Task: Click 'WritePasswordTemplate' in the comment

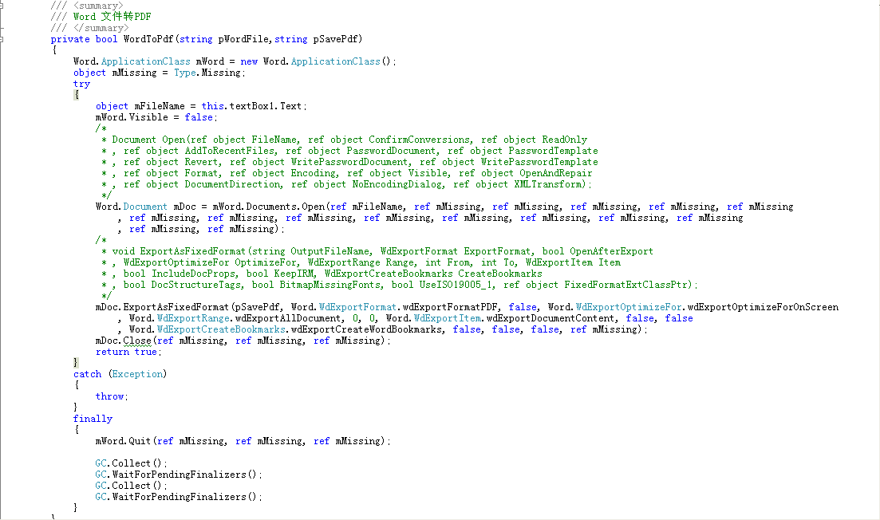Action: click(x=539, y=162)
